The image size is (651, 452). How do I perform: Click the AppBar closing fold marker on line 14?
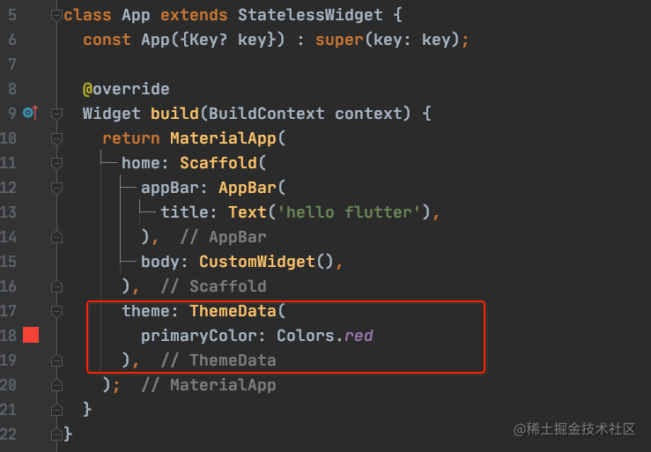[56, 237]
